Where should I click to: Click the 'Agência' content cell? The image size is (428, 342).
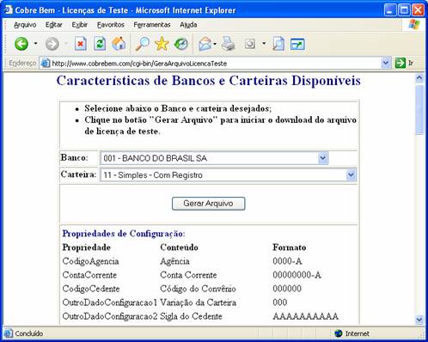pos(174,261)
